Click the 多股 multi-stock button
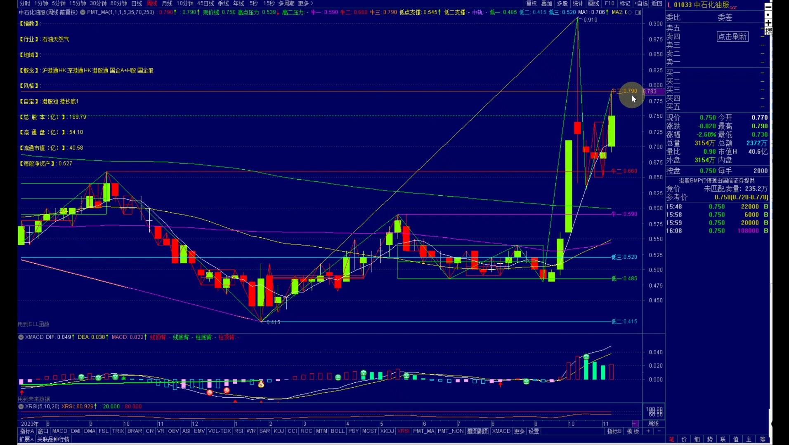Image resolution: width=789 pixels, height=445 pixels. click(562, 3)
